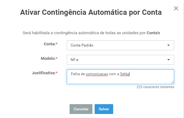This screenshot has width=184, height=118.
Task: Click the 223 caracteres restantes counter
Action: click(x=155, y=87)
